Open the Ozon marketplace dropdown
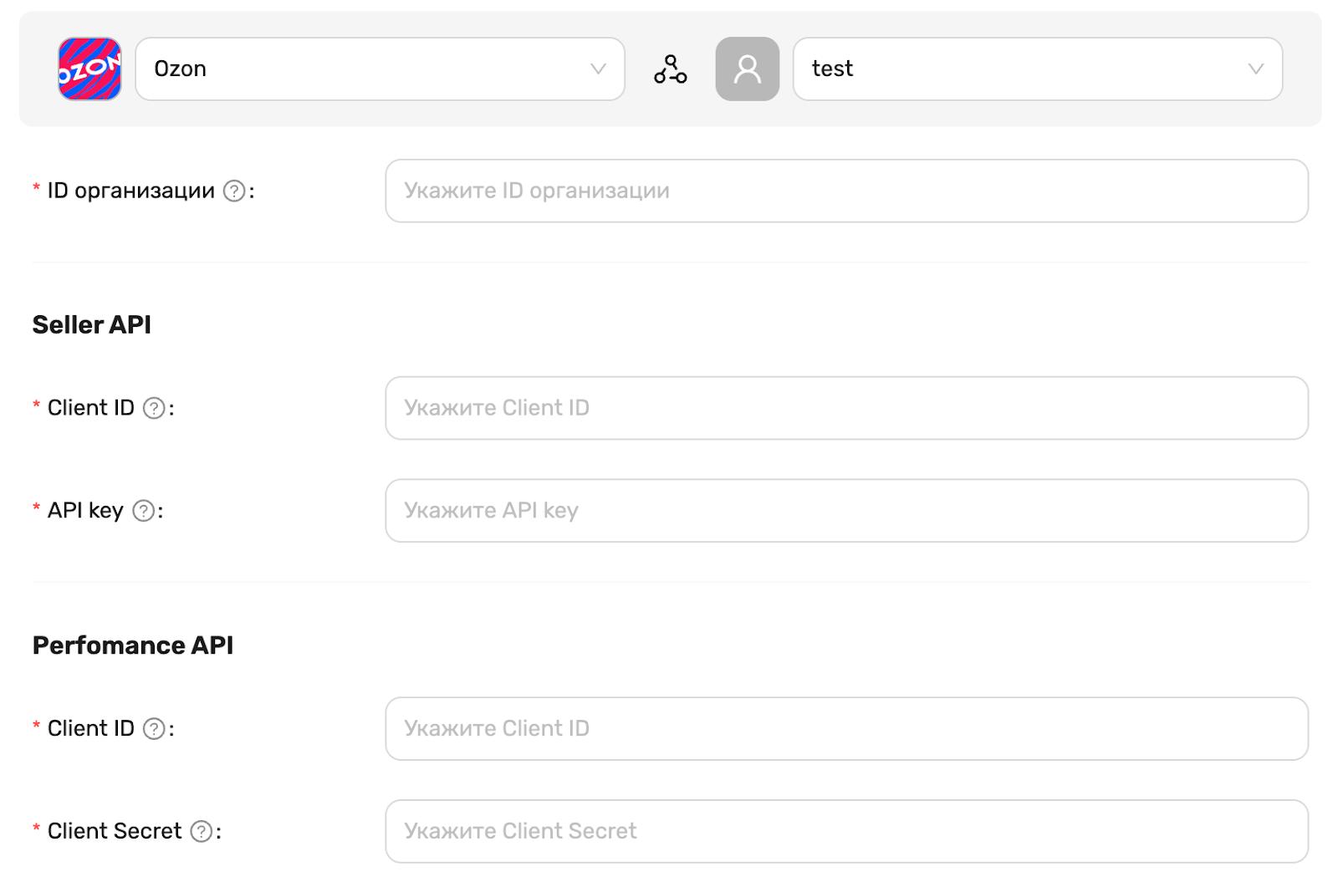 tap(380, 69)
